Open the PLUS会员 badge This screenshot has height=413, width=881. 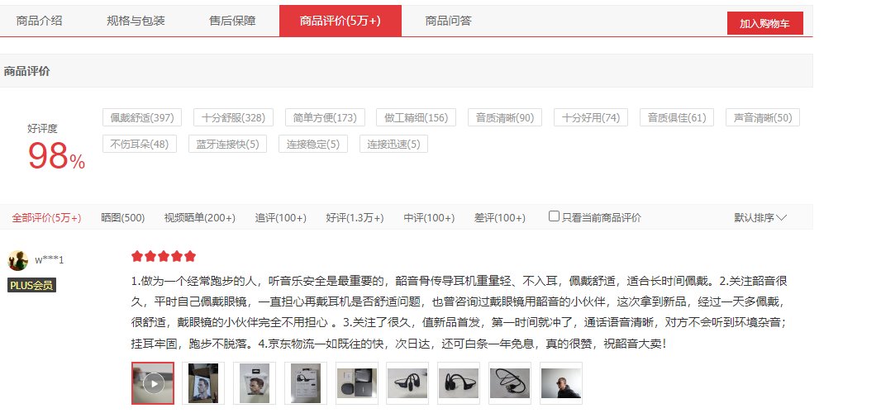pos(32,286)
